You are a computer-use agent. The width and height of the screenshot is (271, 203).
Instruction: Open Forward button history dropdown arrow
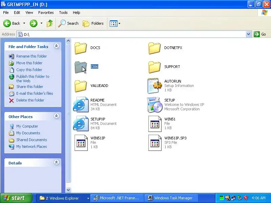click(41, 23)
